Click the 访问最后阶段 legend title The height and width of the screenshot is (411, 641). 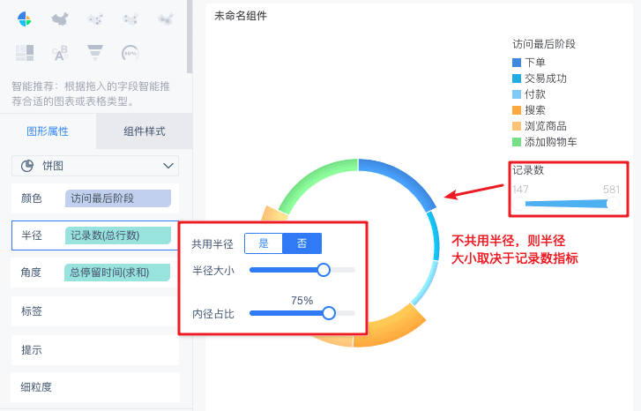click(544, 44)
